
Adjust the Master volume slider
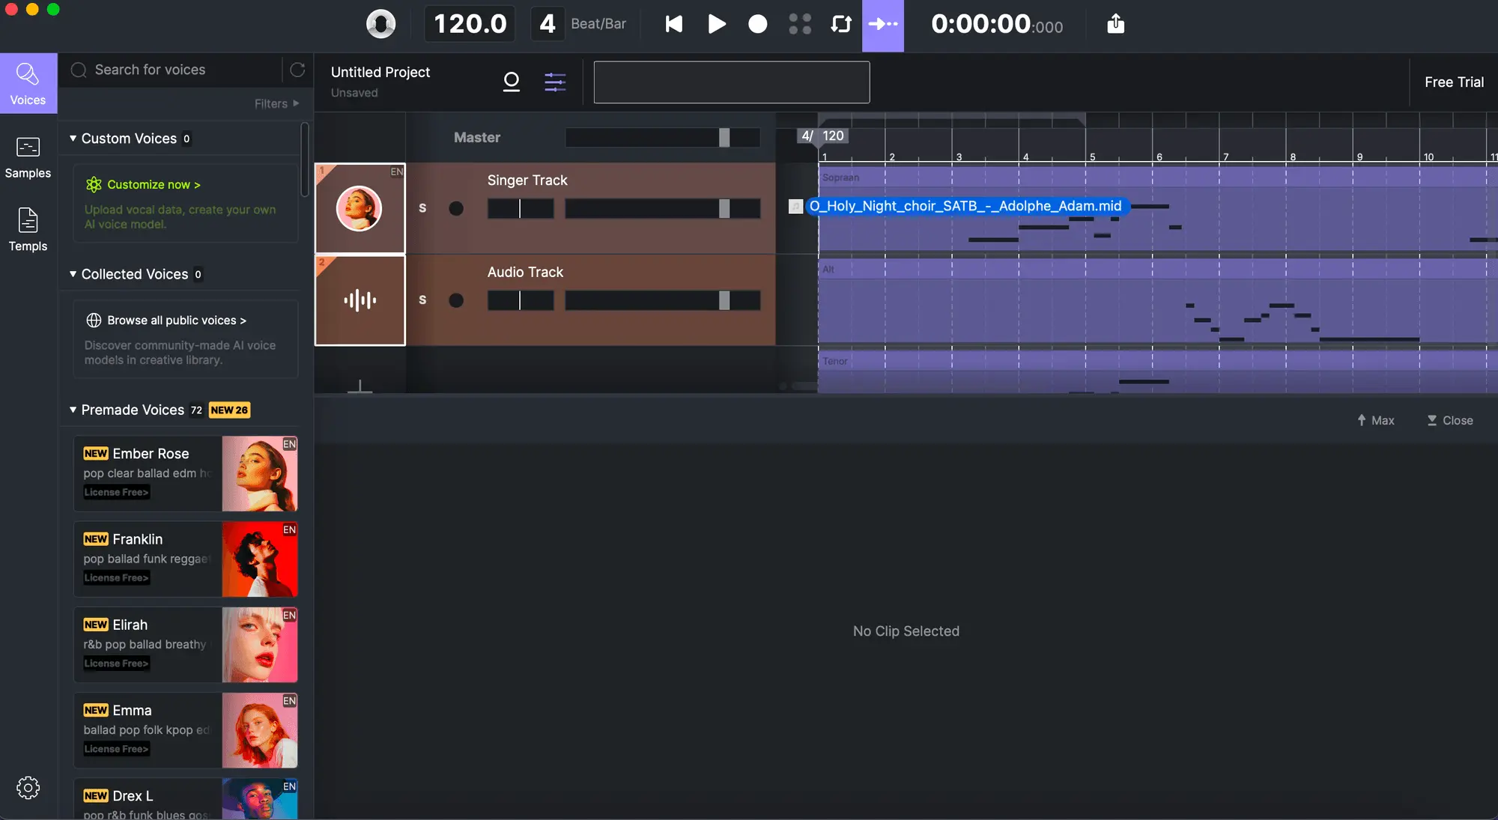coord(662,137)
